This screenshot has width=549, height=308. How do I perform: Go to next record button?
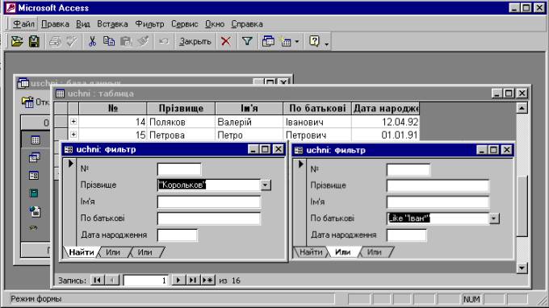coord(178,280)
